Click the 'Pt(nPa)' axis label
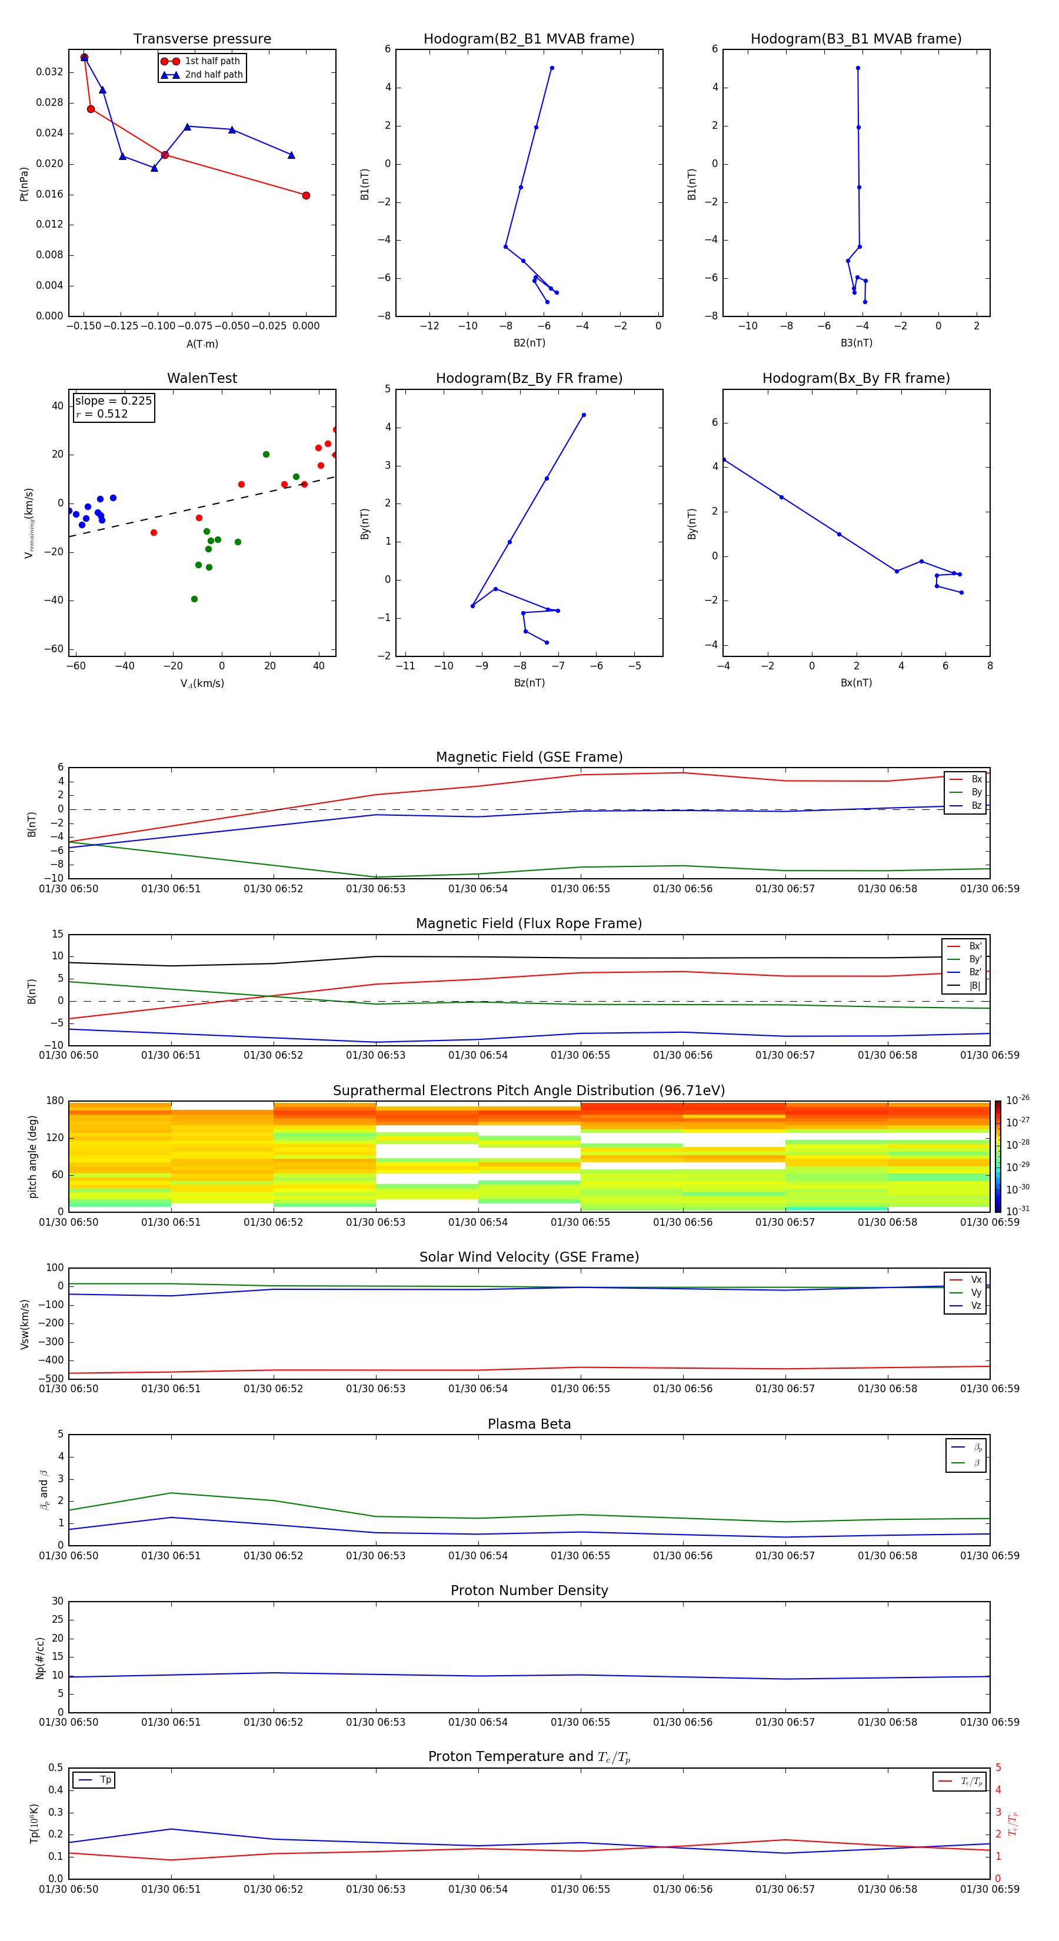The height and width of the screenshot is (1941, 1059). pyautogui.click(x=24, y=184)
